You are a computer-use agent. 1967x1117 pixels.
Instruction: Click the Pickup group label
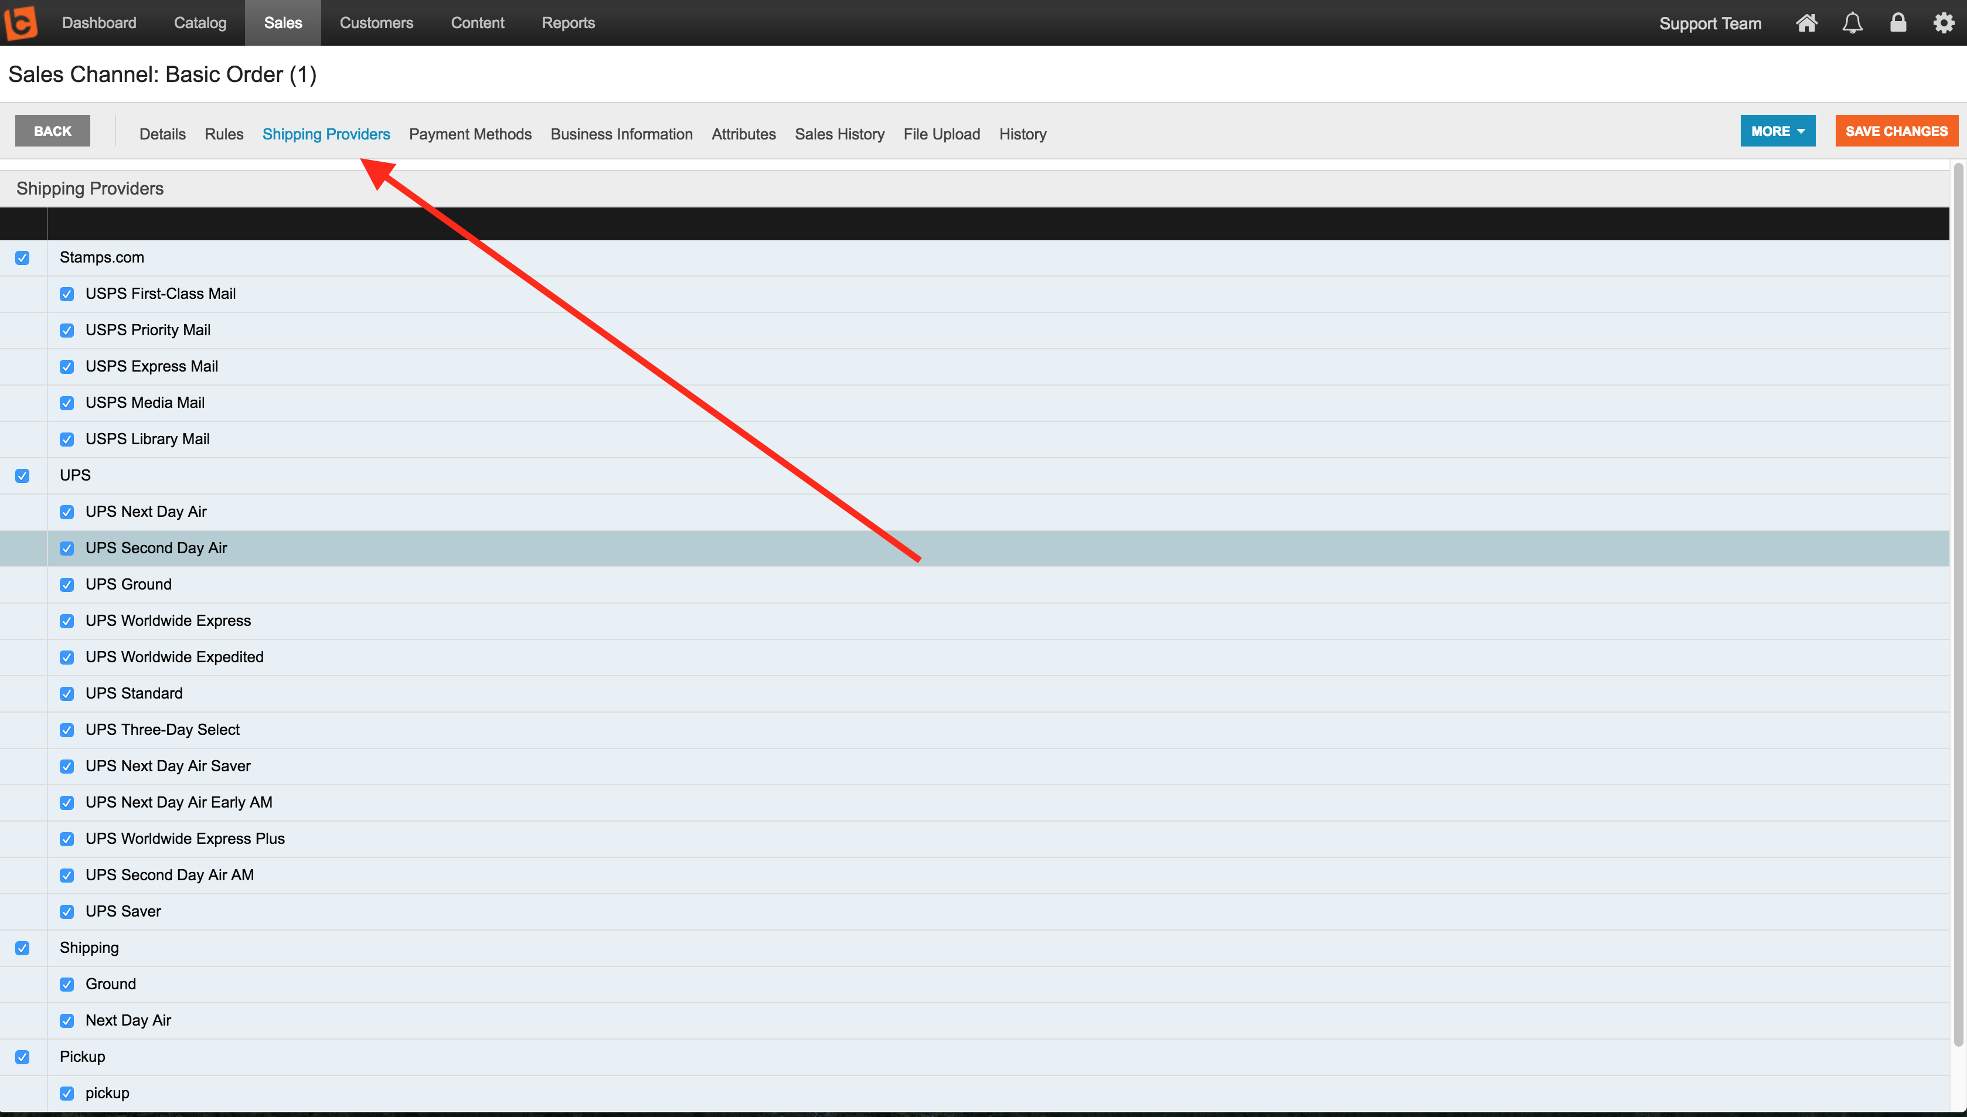pos(82,1057)
